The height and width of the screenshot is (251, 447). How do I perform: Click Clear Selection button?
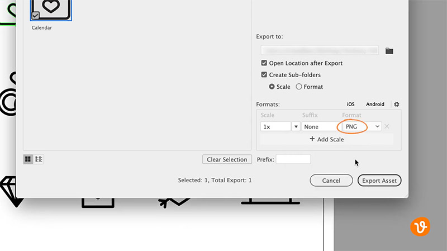point(227,159)
